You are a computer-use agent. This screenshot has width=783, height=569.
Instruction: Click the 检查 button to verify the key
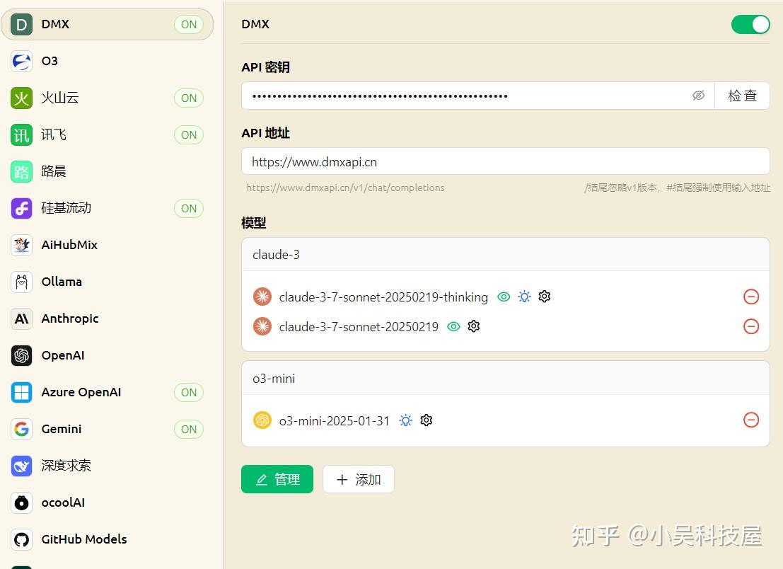[742, 95]
